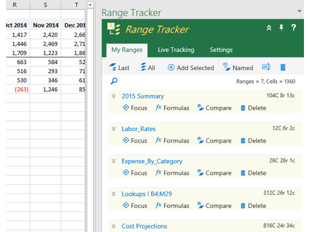
Task: Pin the Range Tracker pane
Action: 281,28
